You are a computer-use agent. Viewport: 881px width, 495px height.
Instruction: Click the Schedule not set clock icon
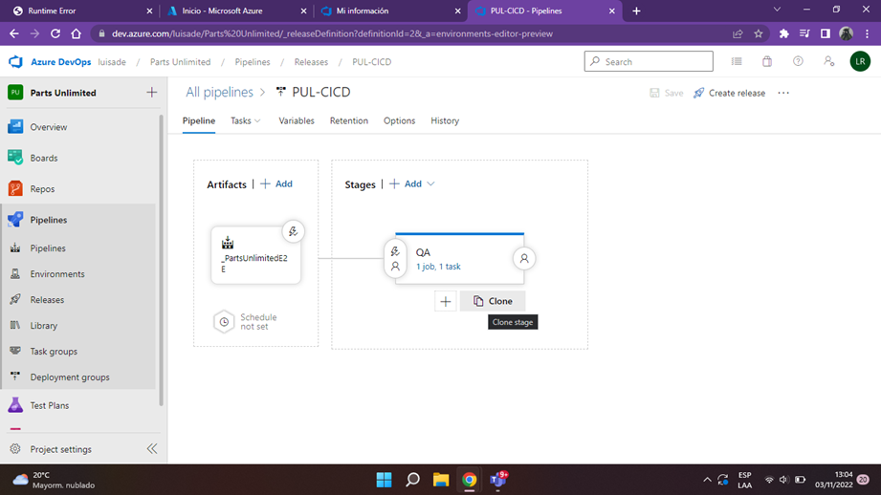(224, 322)
